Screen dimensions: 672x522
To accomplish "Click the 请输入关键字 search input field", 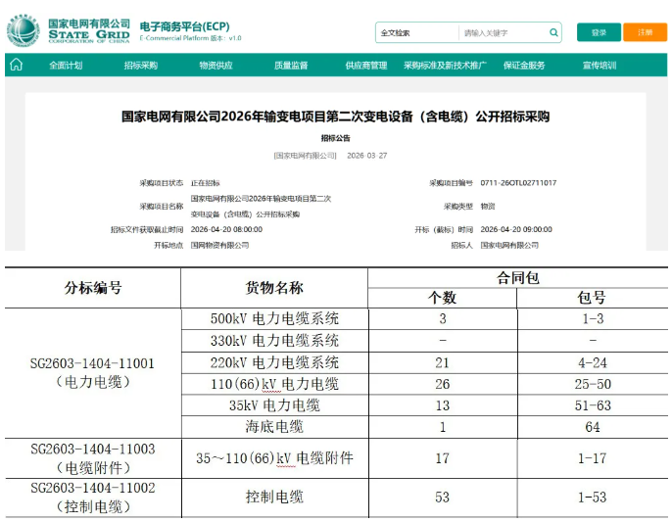I will point(500,32).
